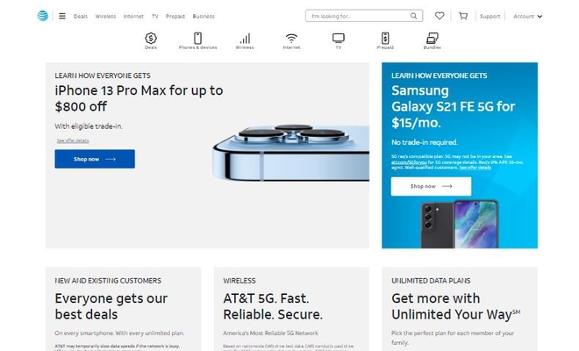Open the TV screen icon

point(339,39)
